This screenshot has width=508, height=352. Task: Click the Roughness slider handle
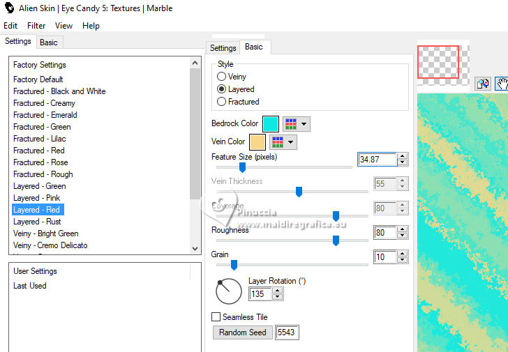pos(336,240)
